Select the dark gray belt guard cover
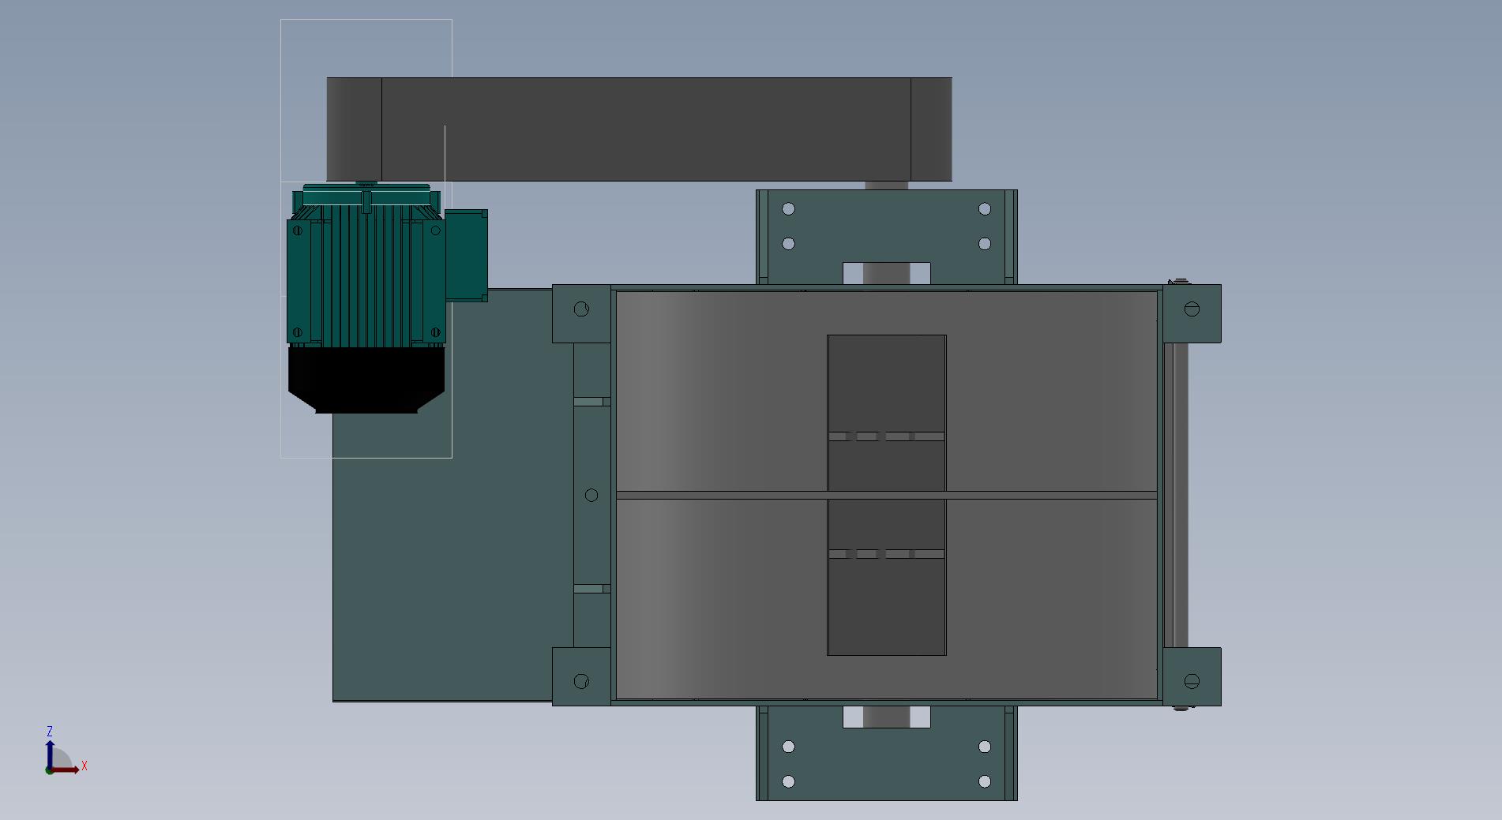This screenshot has width=1502, height=820. click(x=639, y=129)
